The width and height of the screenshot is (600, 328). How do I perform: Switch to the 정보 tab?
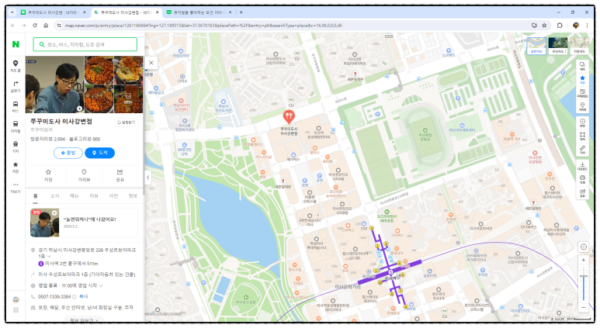coord(133,195)
